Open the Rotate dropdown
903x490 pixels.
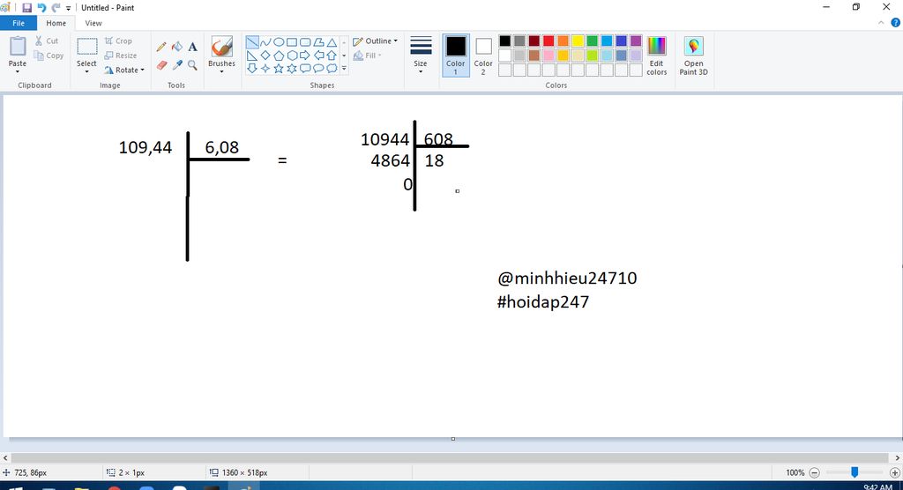click(x=123, y=70)
